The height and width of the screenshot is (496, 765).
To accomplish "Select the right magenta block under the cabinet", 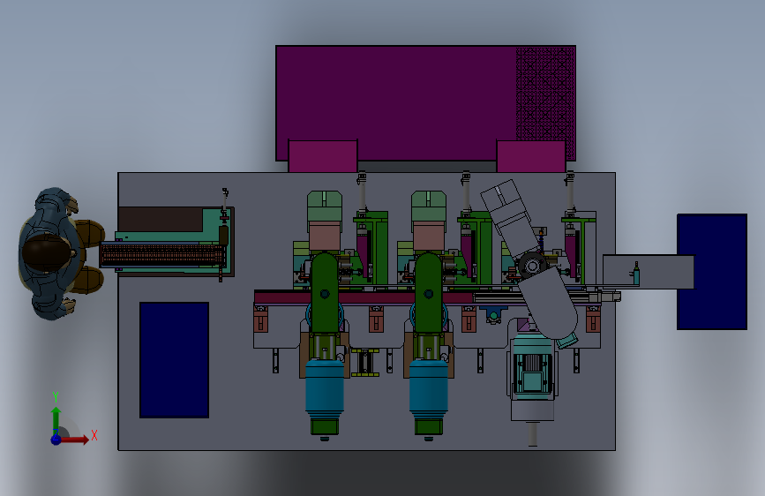I will pos(531,156).
